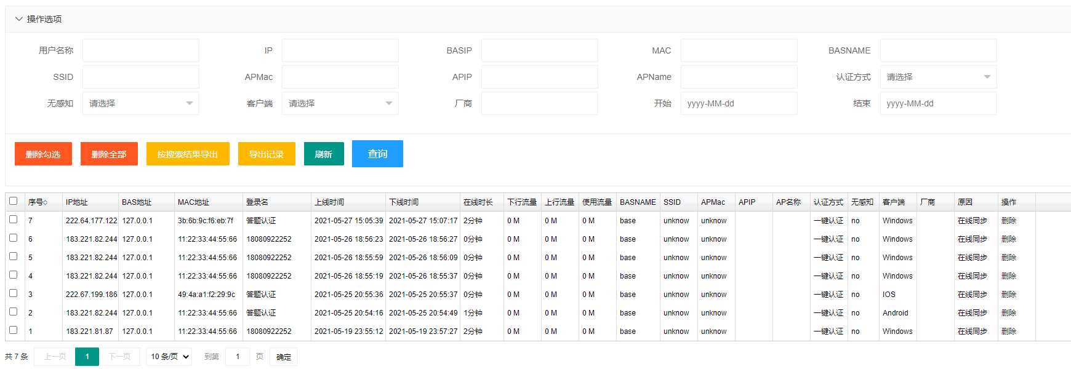Go to 上一页 in pagination
This screenshot has width=1071, height=369.
55,357
